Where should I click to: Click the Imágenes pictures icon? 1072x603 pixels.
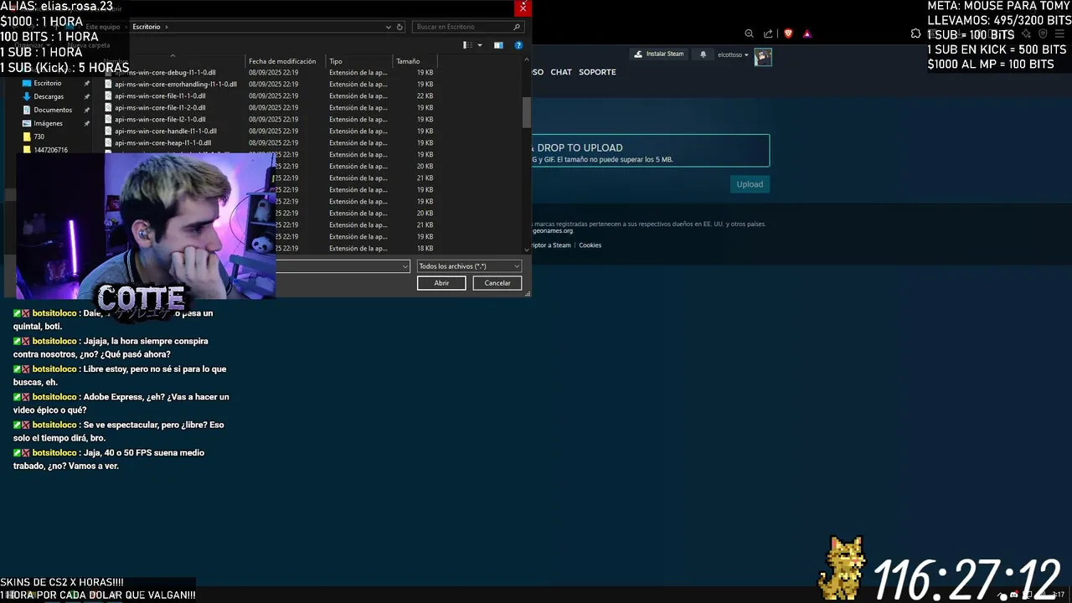pyautogui.click(x=27, y=123)
